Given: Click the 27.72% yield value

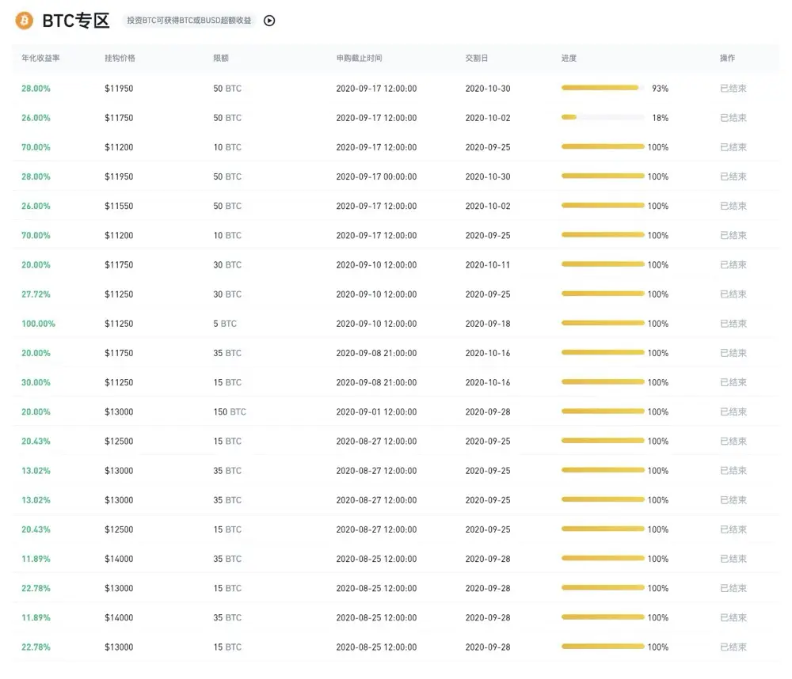Looking at the screenshot, I should (36, 294).
